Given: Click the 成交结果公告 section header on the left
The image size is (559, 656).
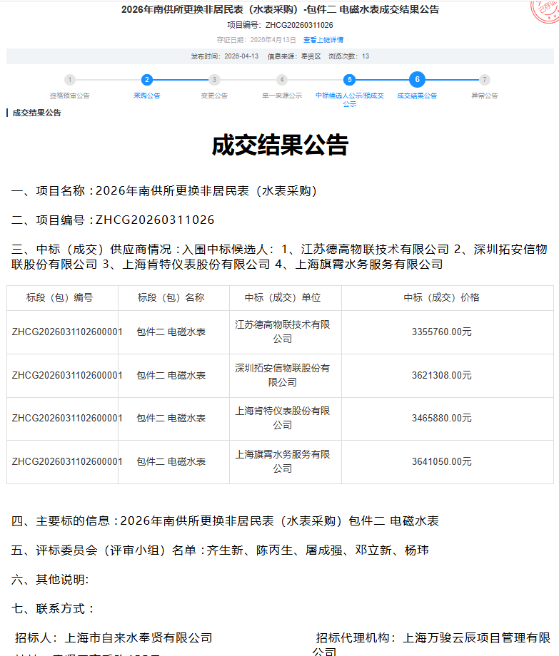Looking at the screenshot, I should point(36,113).
